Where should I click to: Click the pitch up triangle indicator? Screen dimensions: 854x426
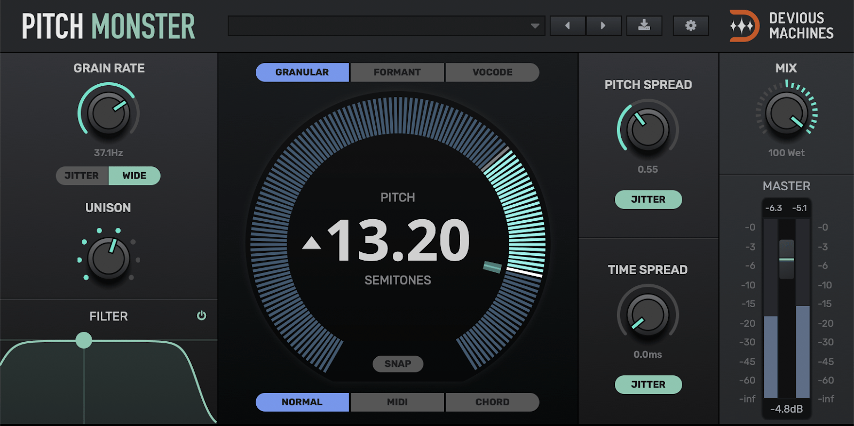312,243
